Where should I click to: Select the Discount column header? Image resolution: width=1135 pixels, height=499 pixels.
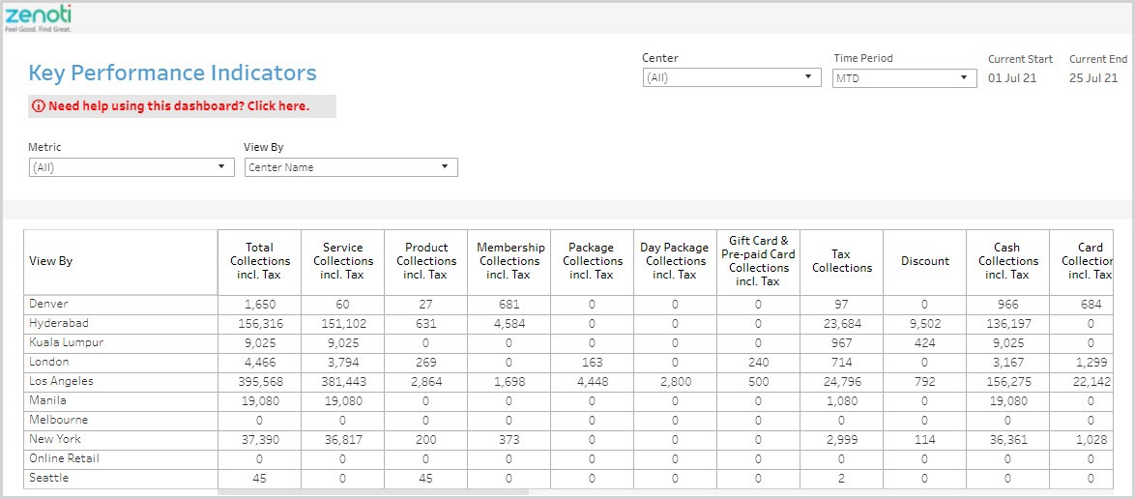(924, 261)
